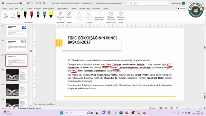Fit slide to current window icon
This screenshot has width=206, height=116.
coord(204,108)
